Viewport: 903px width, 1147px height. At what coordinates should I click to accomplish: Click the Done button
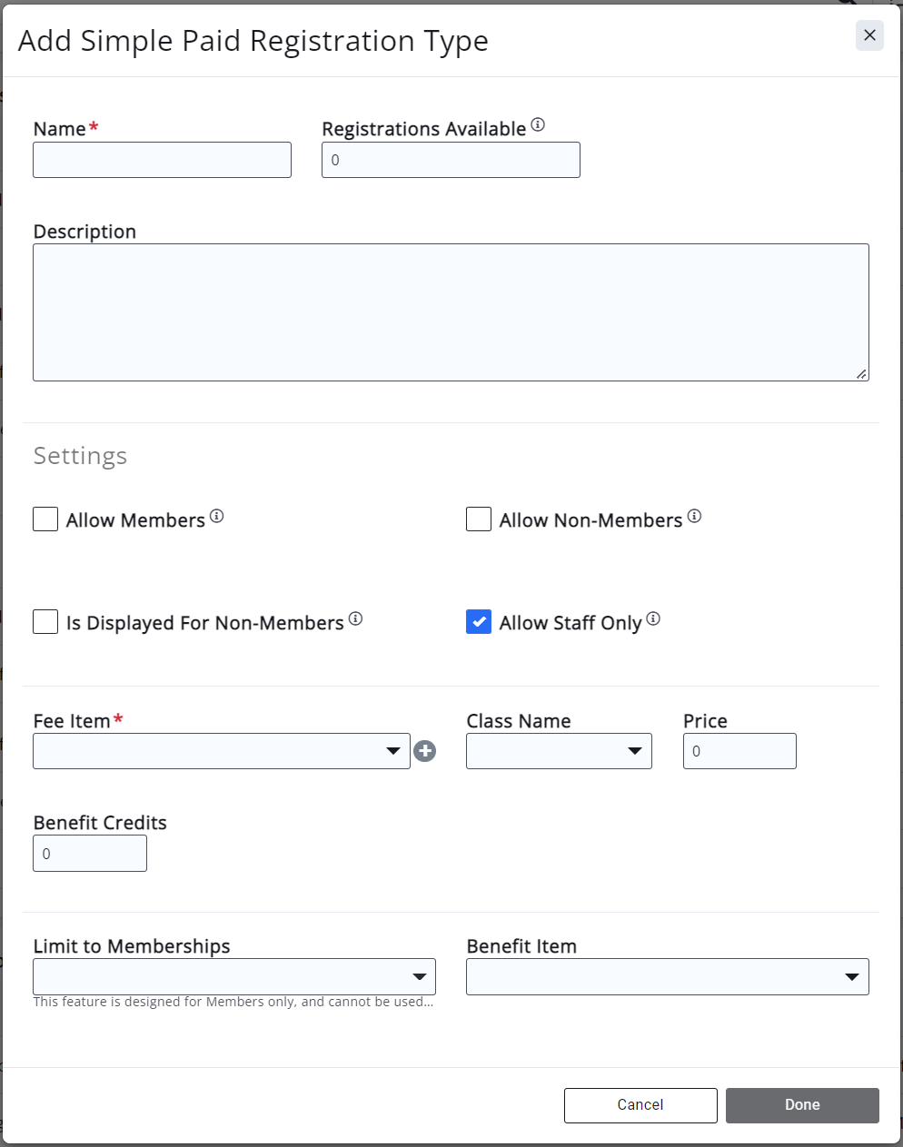click(x=802, y=1105)
